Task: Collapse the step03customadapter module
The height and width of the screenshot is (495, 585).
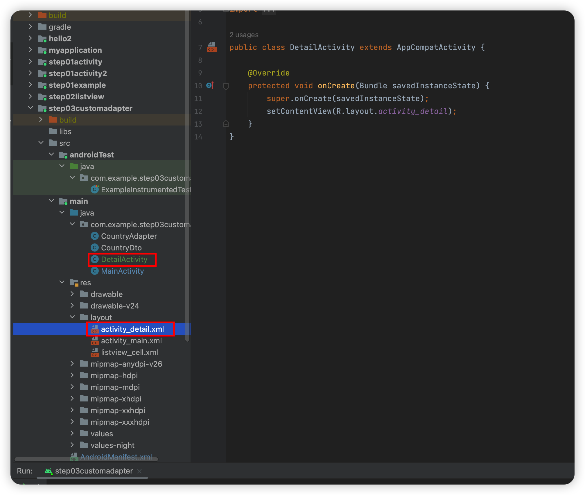Action: click(x=30, y=108)
